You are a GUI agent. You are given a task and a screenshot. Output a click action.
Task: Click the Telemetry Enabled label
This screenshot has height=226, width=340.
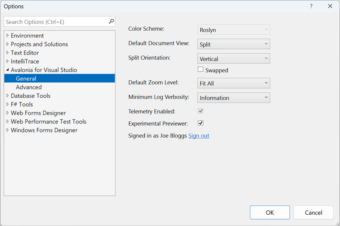[x=151, y=111]
